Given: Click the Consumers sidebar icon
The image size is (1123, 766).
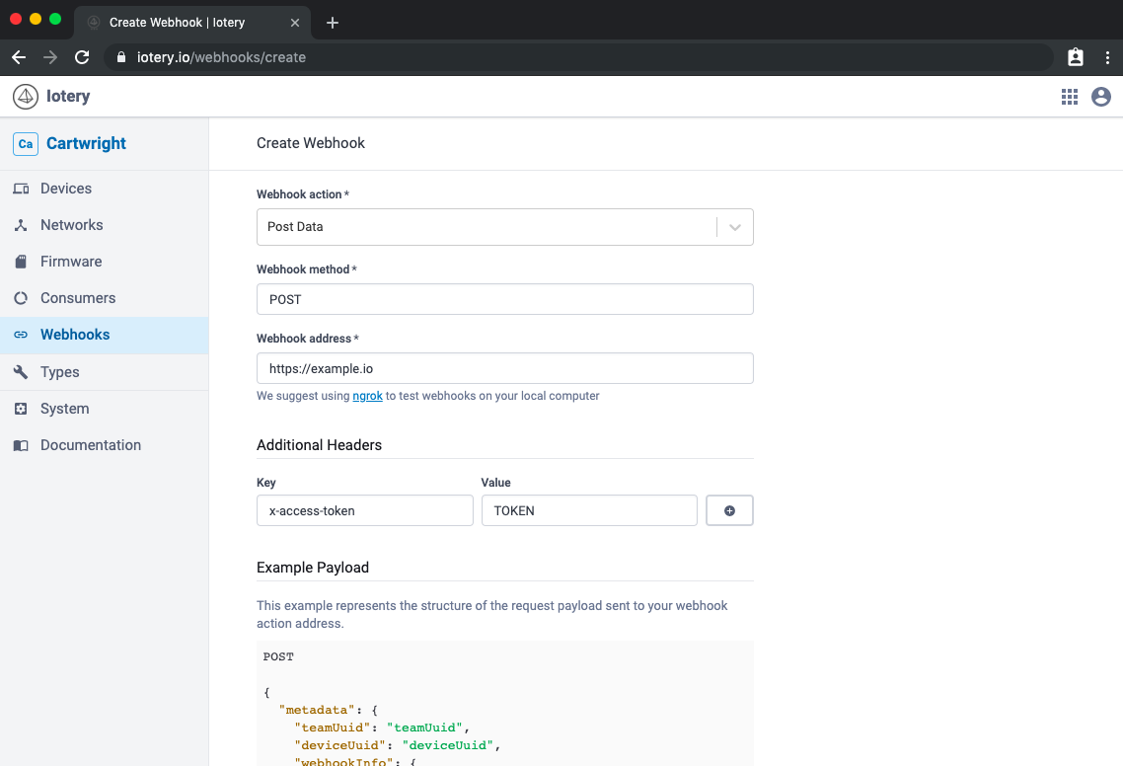Looking at the screenshot, I should click(x=21, y=298).
